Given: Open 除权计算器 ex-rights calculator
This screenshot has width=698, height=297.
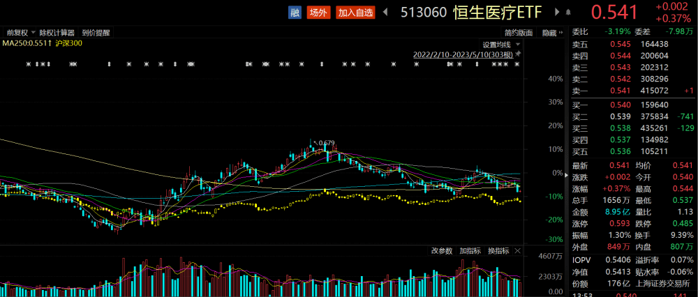Looking at the screenshot, I should click(x=58, y=32).
